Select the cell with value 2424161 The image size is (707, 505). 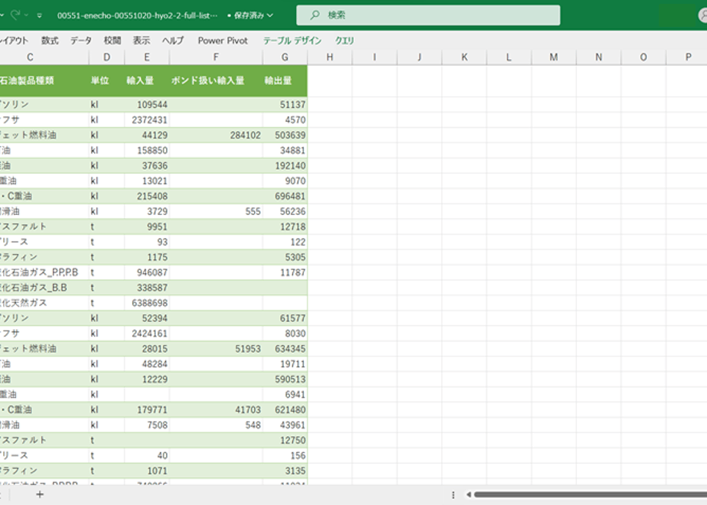(147, 334)
